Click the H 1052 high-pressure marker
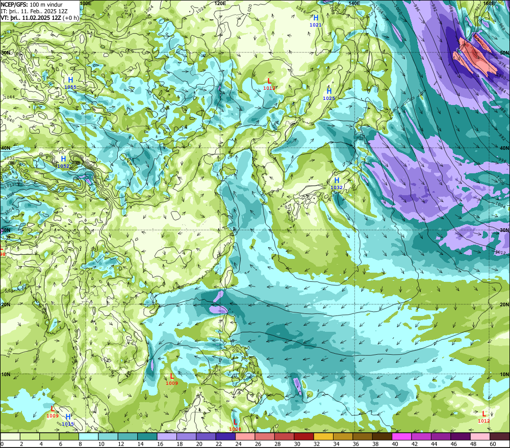Screen dimensions: 510x448 tap(63, 162)
